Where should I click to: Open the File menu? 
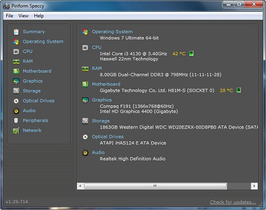tap(10, 16)
